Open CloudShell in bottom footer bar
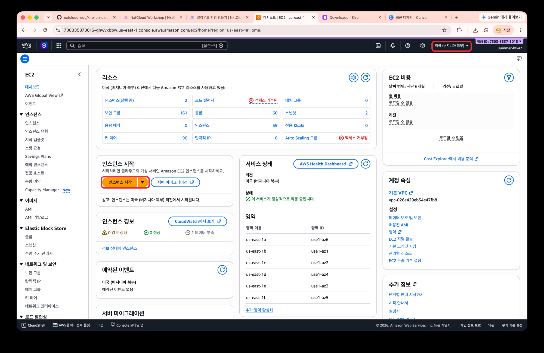544x353 pixels. coord(33,325)
